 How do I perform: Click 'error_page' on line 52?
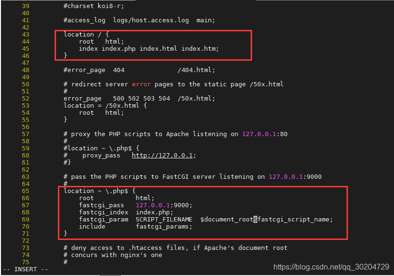tap(83, 99)
